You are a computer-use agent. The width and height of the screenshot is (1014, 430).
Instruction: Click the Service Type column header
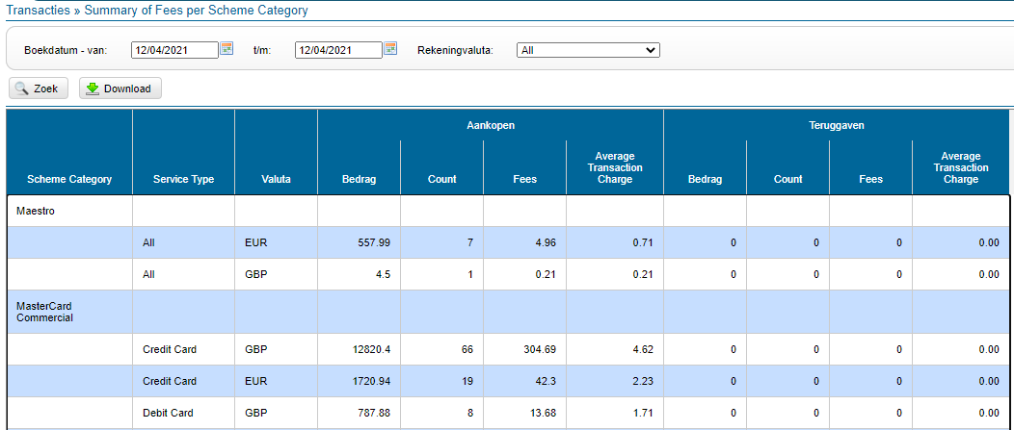click(x=183, y=179)
